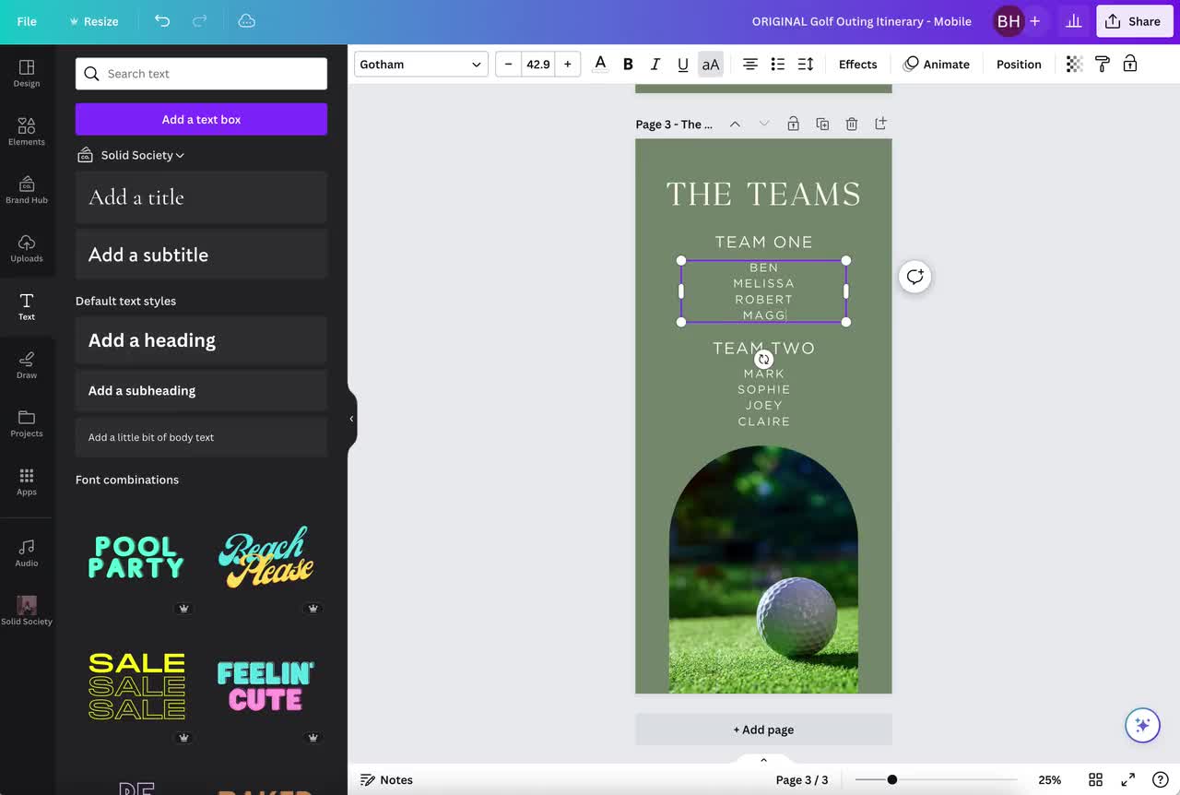Open the Apps panel

pyautogui.click(x=27, y=481)
